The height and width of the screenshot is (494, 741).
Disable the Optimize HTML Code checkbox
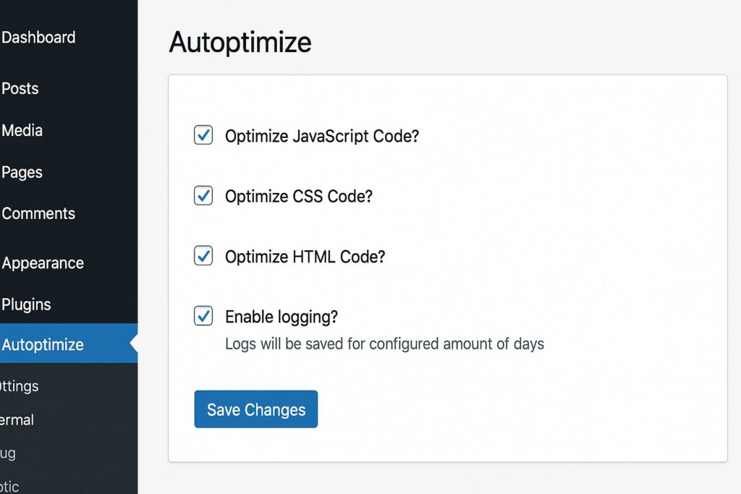[203, 256]
